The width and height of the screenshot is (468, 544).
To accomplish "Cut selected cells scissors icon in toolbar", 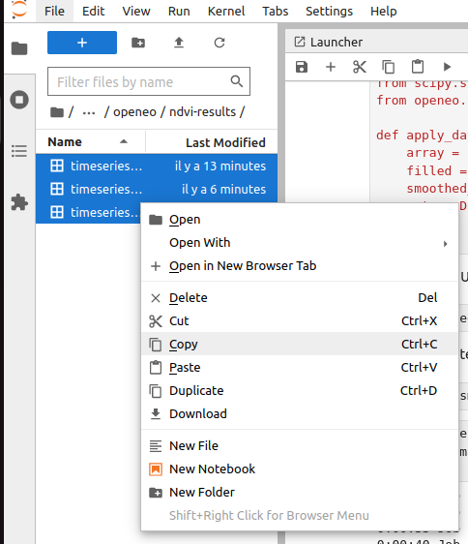I will click(x=360, y=67).
